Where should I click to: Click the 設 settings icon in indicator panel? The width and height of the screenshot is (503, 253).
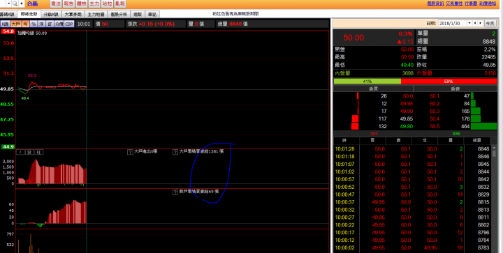pos(29,152)
